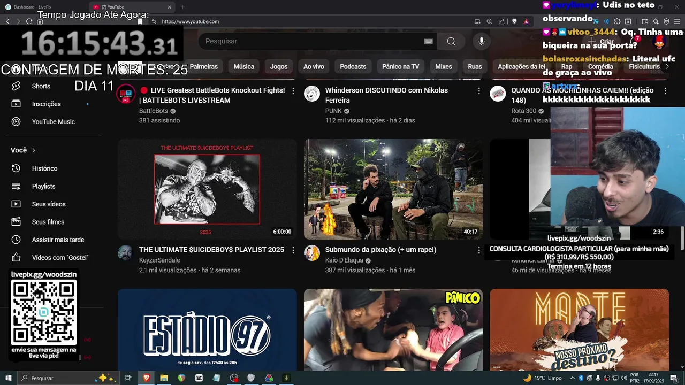Open the Assistir mais tarde clock icon

[x=16, y=240]
